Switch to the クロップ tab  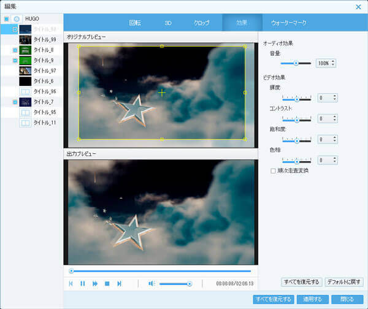coord(201,23)
